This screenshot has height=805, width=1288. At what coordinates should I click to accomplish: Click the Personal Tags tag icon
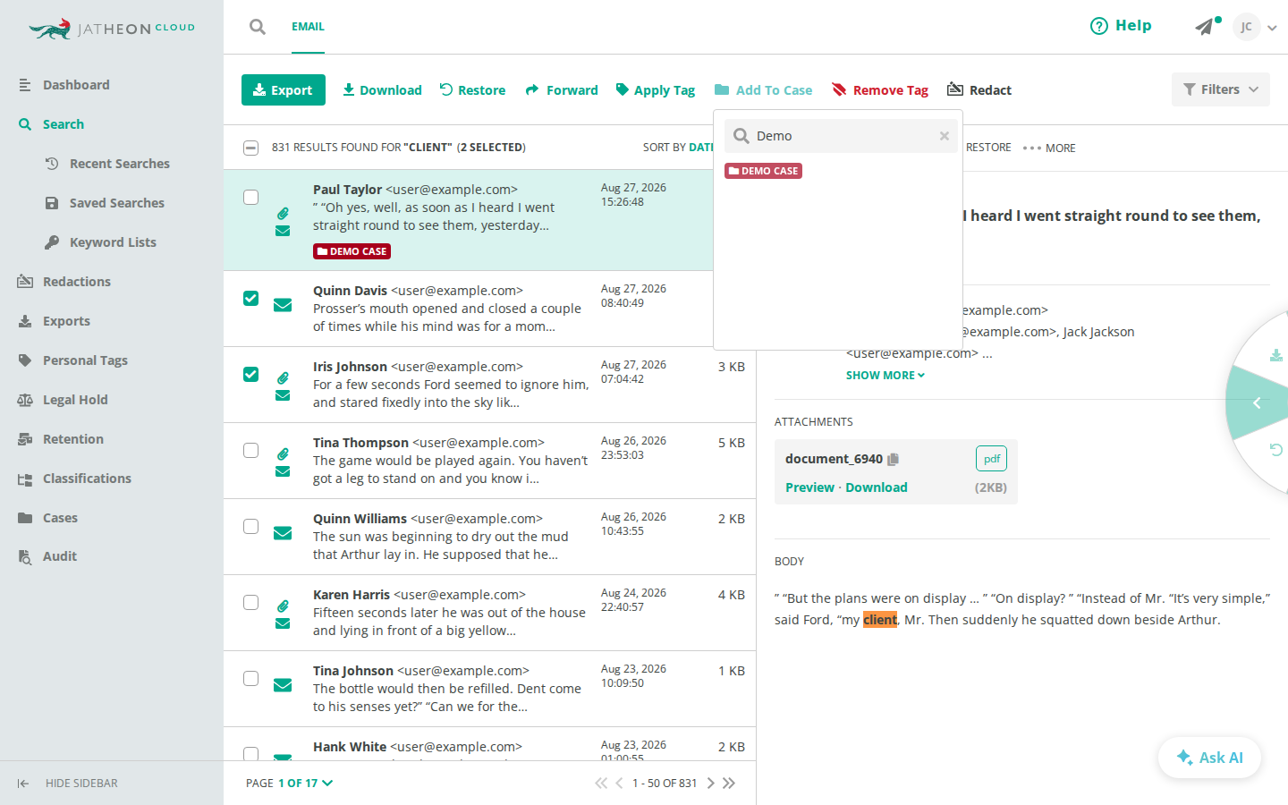[25, 360]
